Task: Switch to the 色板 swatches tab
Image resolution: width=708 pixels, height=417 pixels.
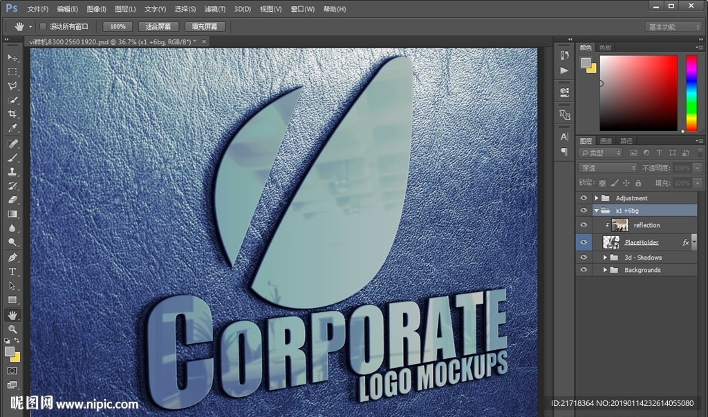Action: tap(605, 48)
